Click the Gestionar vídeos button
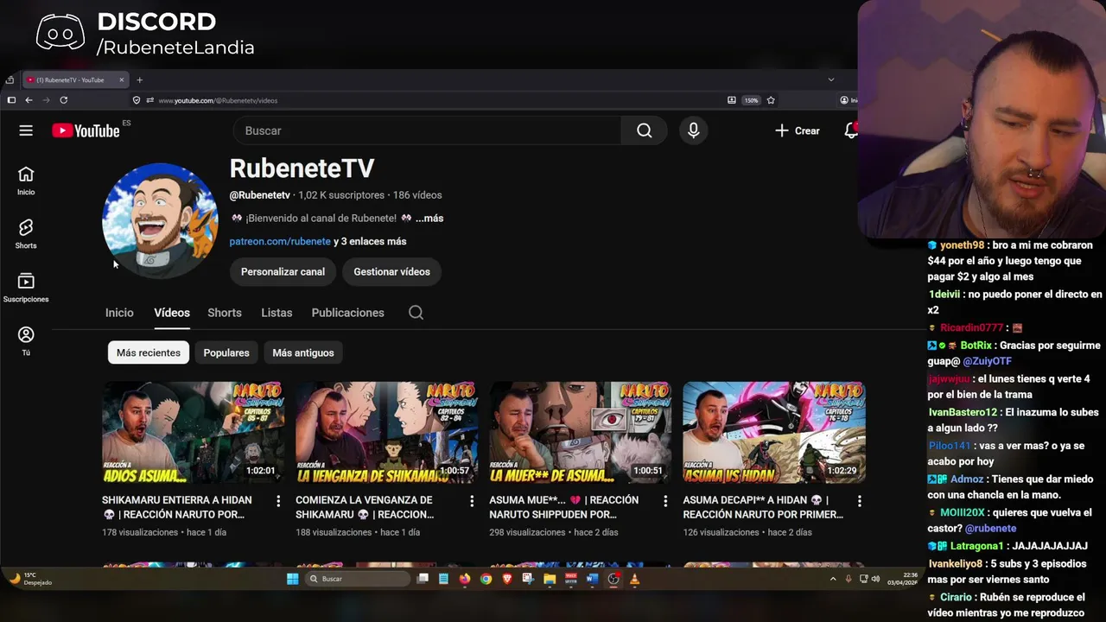This screenshot has height=622, width=1106. point(391,271)
